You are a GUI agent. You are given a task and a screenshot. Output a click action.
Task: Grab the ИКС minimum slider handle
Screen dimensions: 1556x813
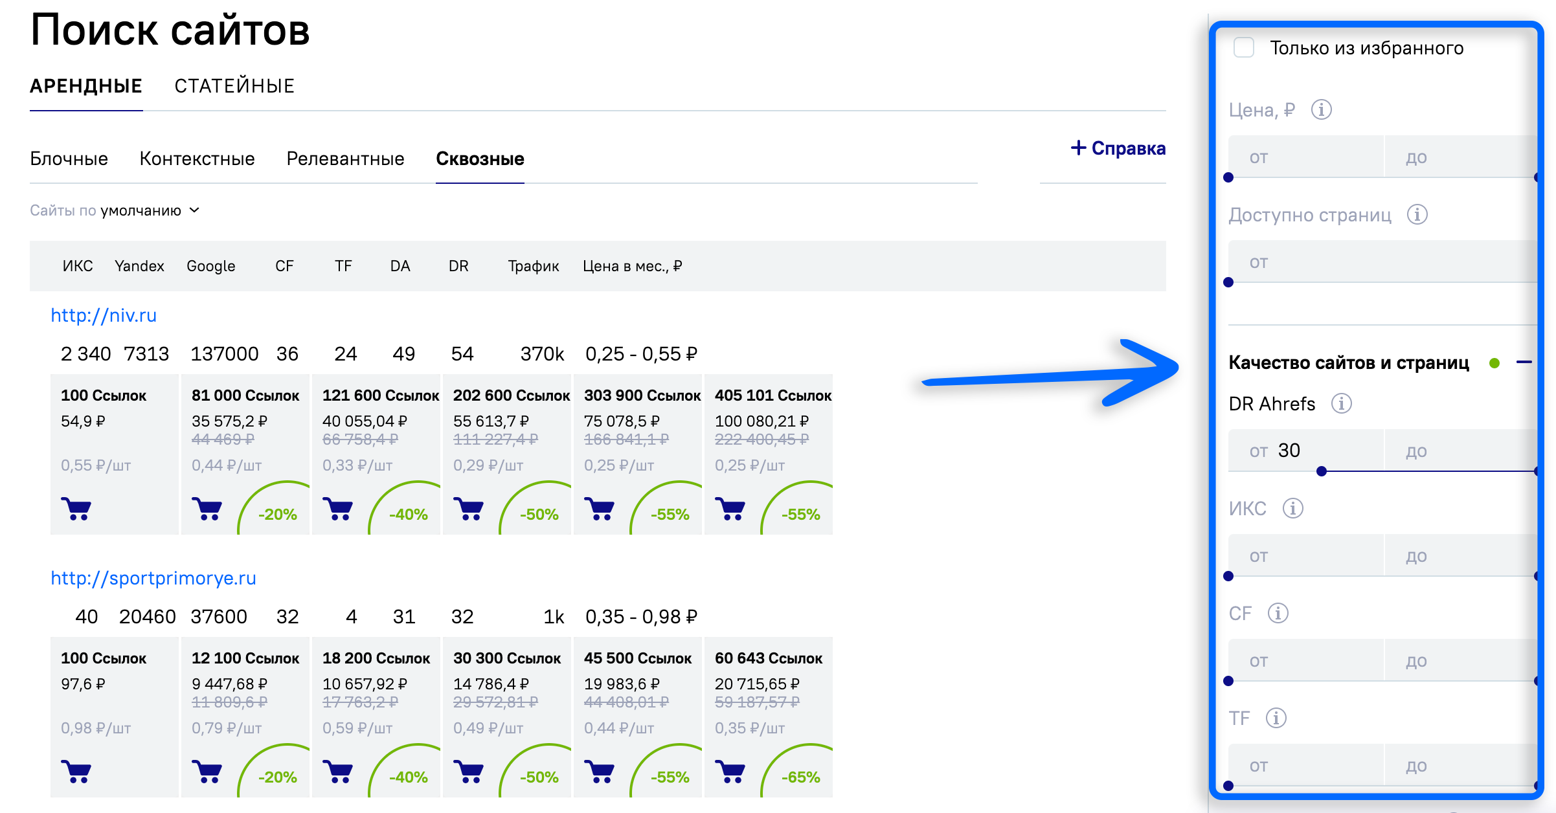click(1228, 576)
